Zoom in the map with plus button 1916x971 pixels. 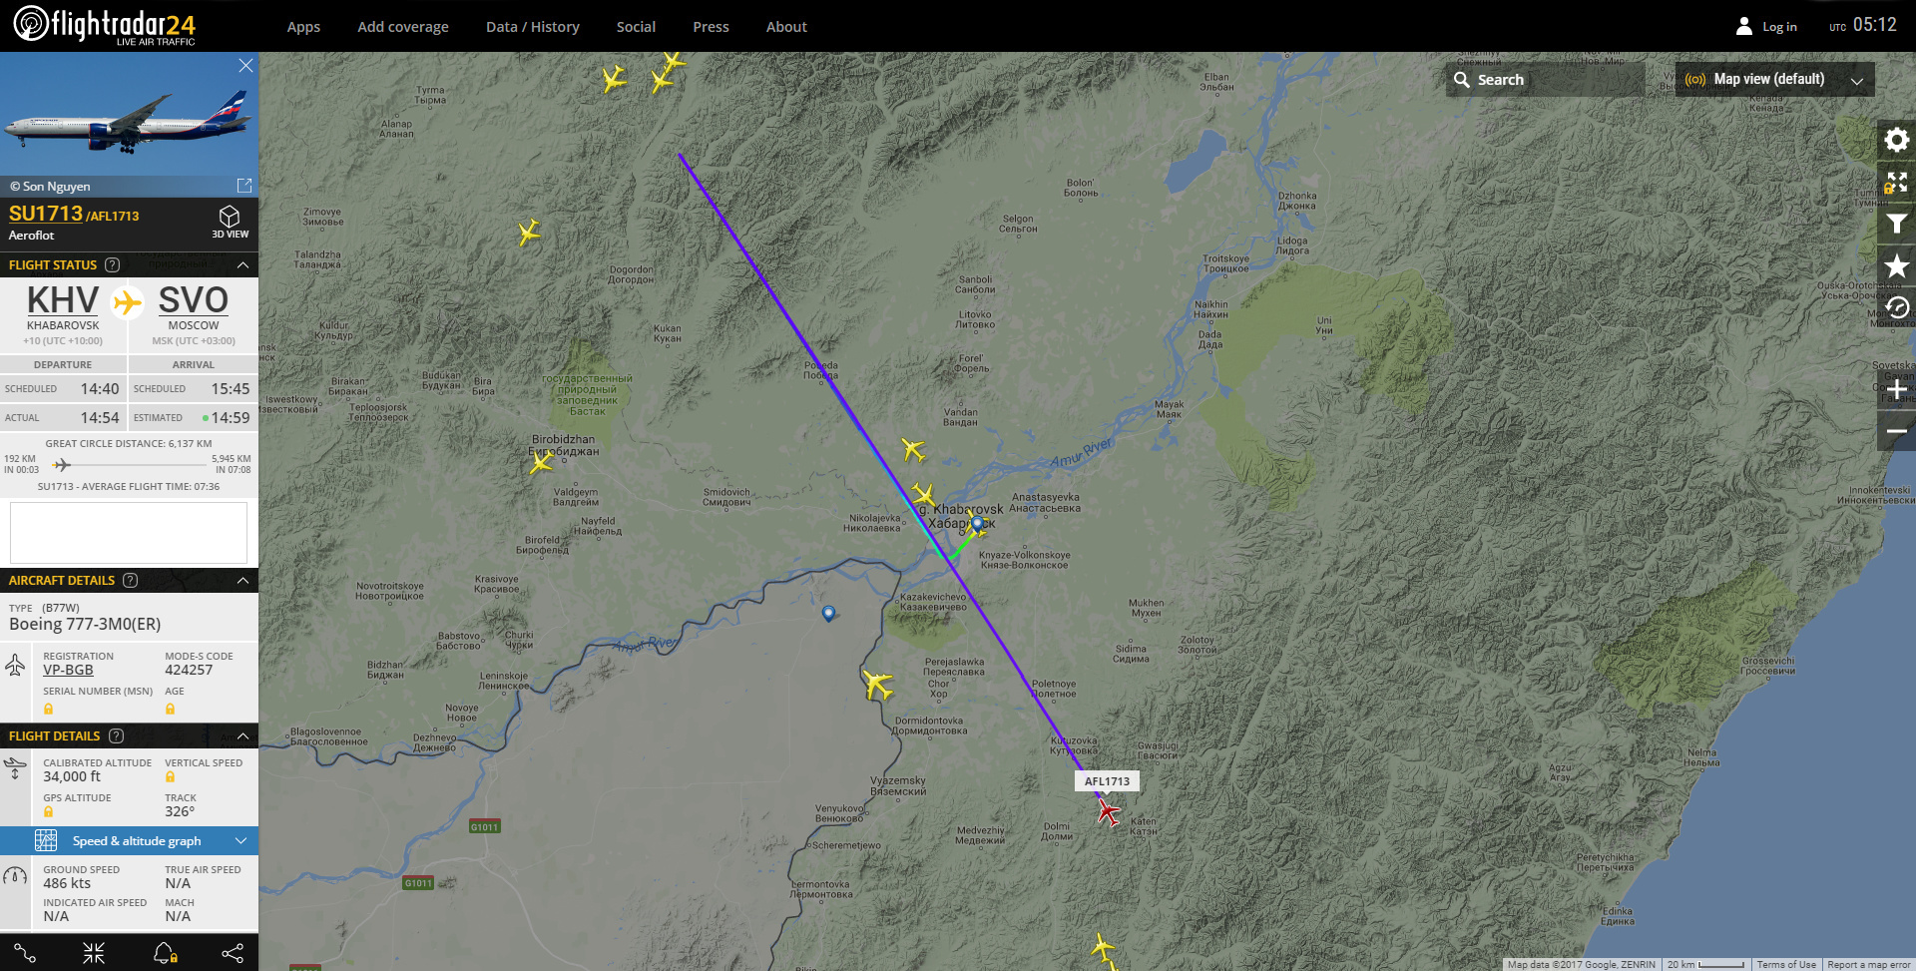pyautogui.click(x=1896, y=389)
